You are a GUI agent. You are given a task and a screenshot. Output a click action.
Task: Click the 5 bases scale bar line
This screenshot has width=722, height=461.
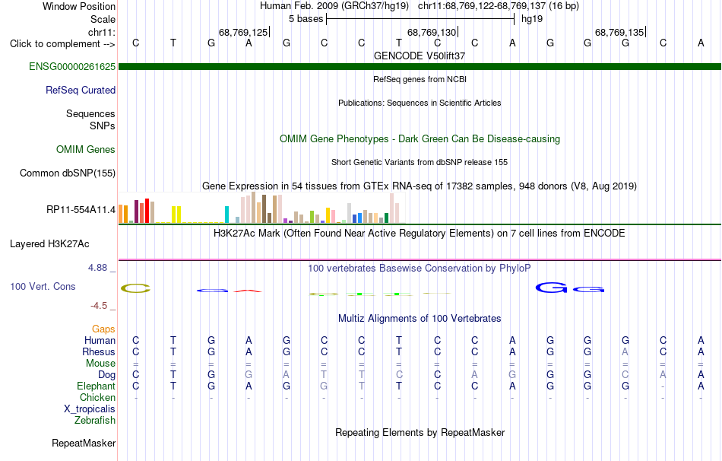[x=420, y=19]
